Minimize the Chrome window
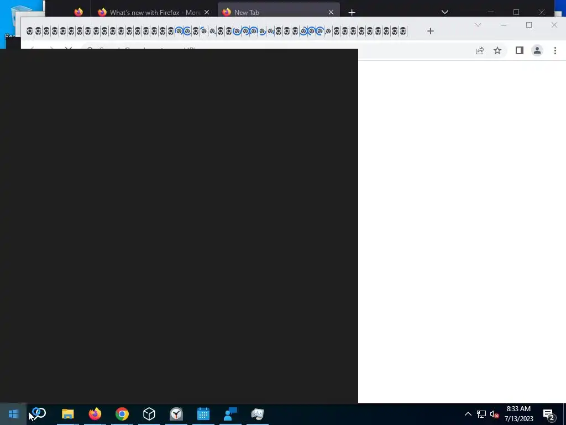The image size is (566, 425). click(504, 25)
